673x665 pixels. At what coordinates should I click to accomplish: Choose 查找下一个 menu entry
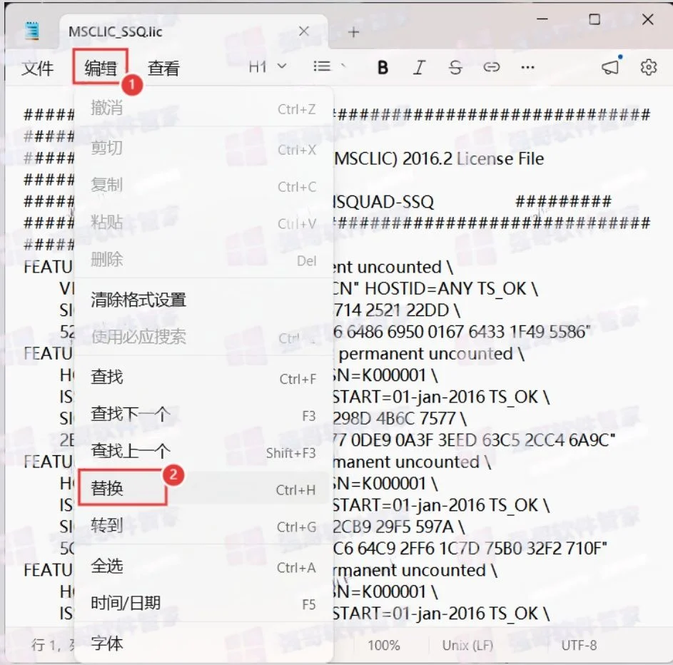pyautogui.click(x=203, y=415)
